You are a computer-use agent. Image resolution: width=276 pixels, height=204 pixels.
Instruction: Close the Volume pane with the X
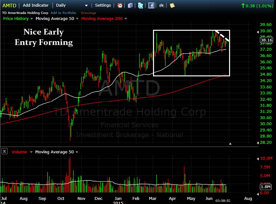[4, 151]
